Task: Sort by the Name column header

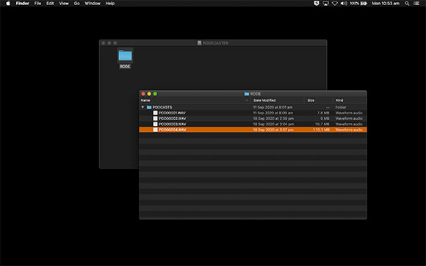Action: [145, 100]
